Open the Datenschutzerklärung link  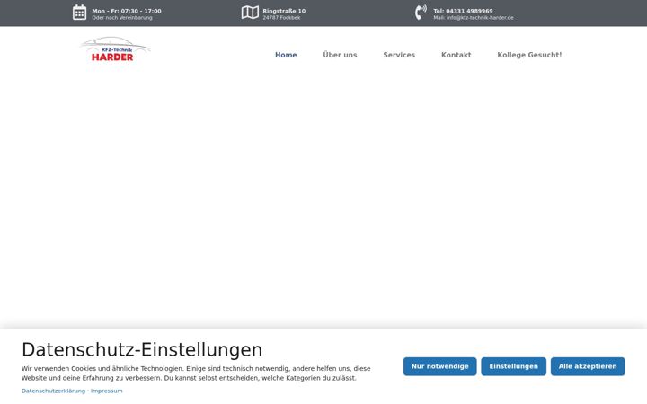click(53, 391)
